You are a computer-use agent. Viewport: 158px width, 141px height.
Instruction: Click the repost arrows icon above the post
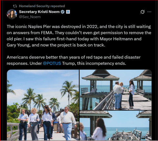(x=15, y=6)
